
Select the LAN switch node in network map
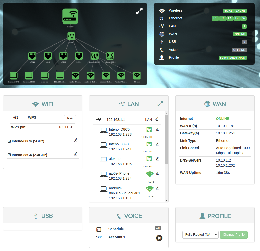pyautogui.click(x=71, y=36)
